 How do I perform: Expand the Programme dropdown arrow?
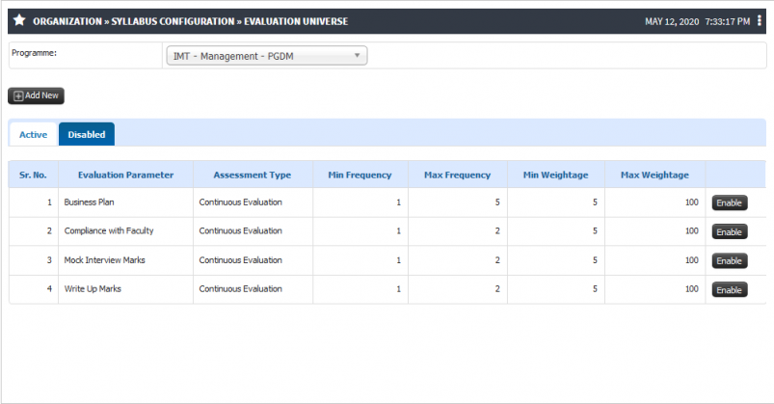coord(357,55)
